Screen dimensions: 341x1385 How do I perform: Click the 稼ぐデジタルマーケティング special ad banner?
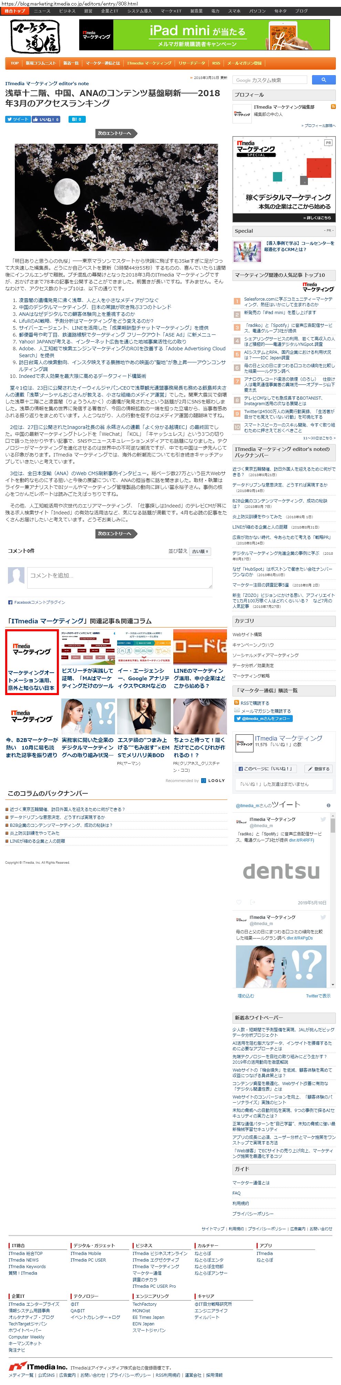pyautogui.click(x=284, y=180)
